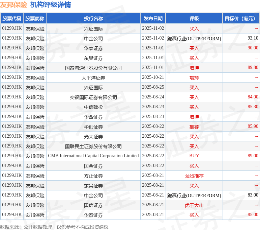This screenshot has height=230, width=260.
Task: Click 国联民生证券股份有限公司 cell
Action: pyautogui.click(x=93, y=146)
